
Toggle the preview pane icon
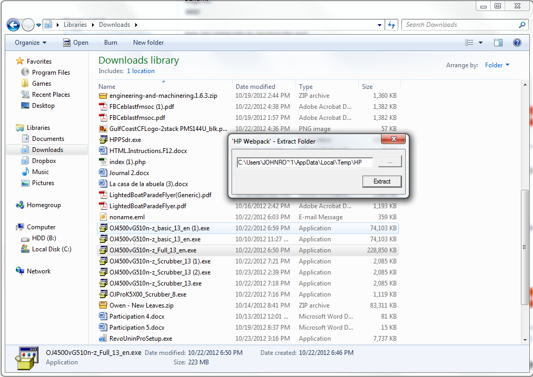coord(498,43)
